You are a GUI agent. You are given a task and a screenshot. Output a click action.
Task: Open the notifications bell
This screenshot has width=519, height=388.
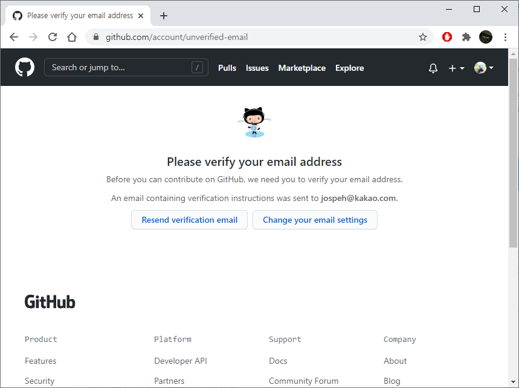(433, 68)
